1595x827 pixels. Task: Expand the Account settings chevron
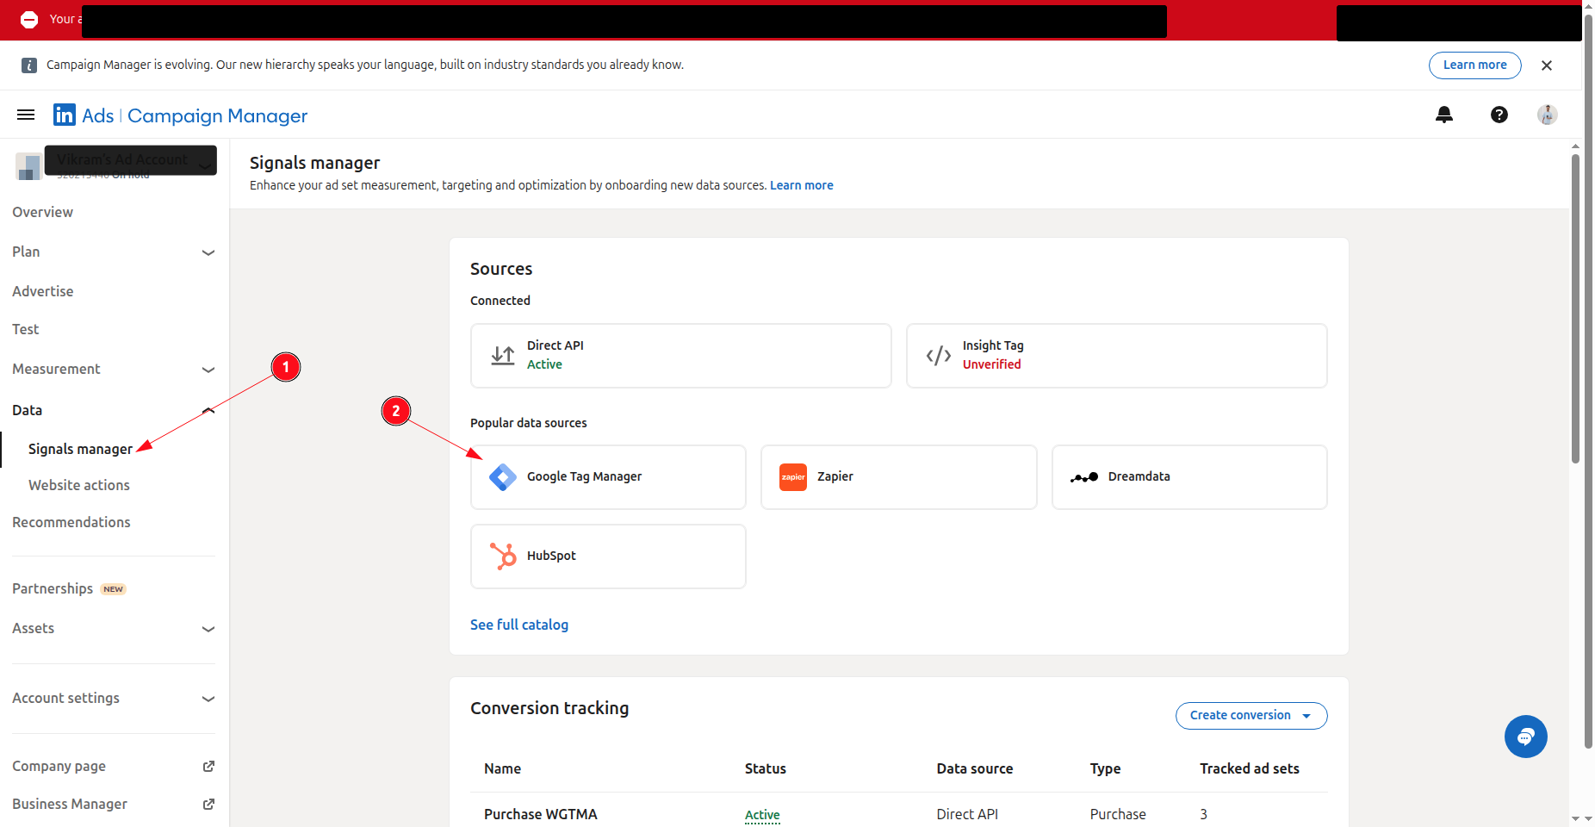[x=208, y=699]
